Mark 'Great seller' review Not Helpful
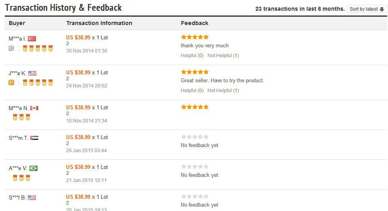This screenshot has width=388, height=211. (223, 91)
